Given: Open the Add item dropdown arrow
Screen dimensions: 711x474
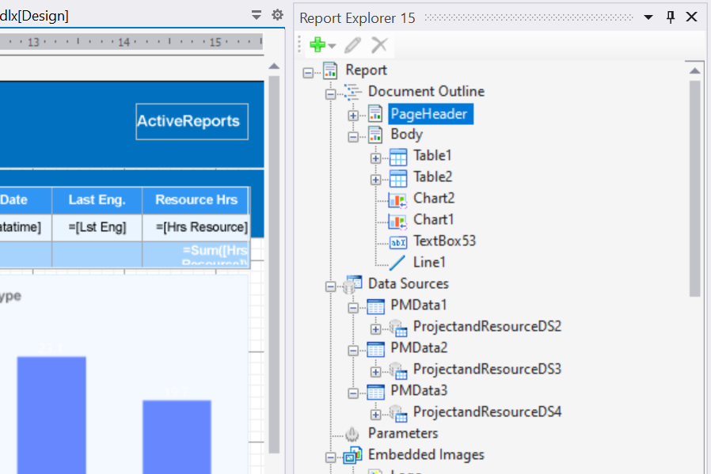Looking at the screenshot, I should click(333, 46).
